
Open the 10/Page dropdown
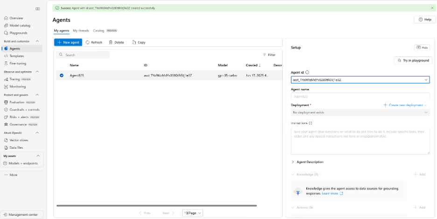click(x=192, y=213)
